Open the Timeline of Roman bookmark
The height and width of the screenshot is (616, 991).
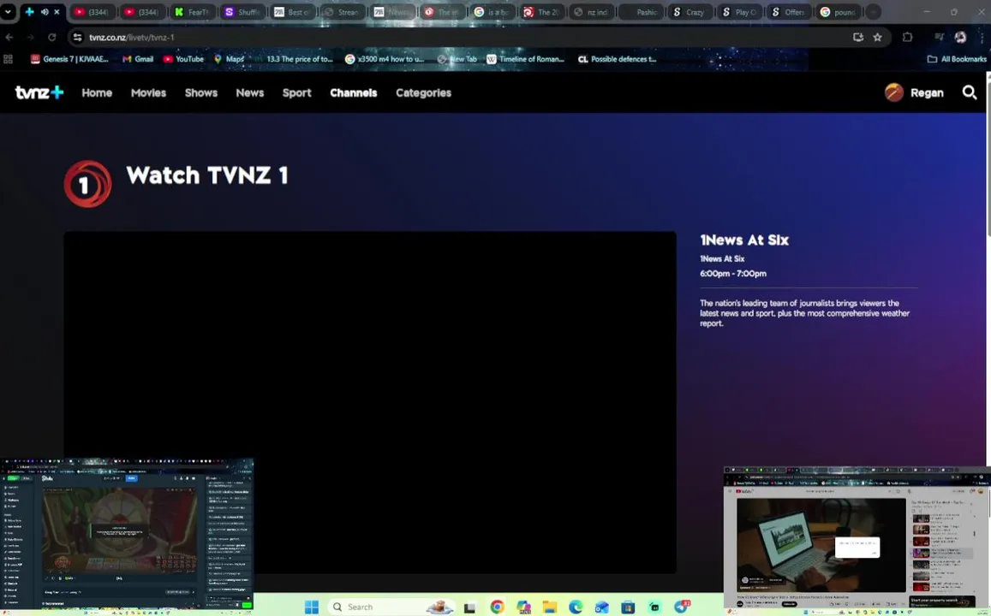point(525,59)
